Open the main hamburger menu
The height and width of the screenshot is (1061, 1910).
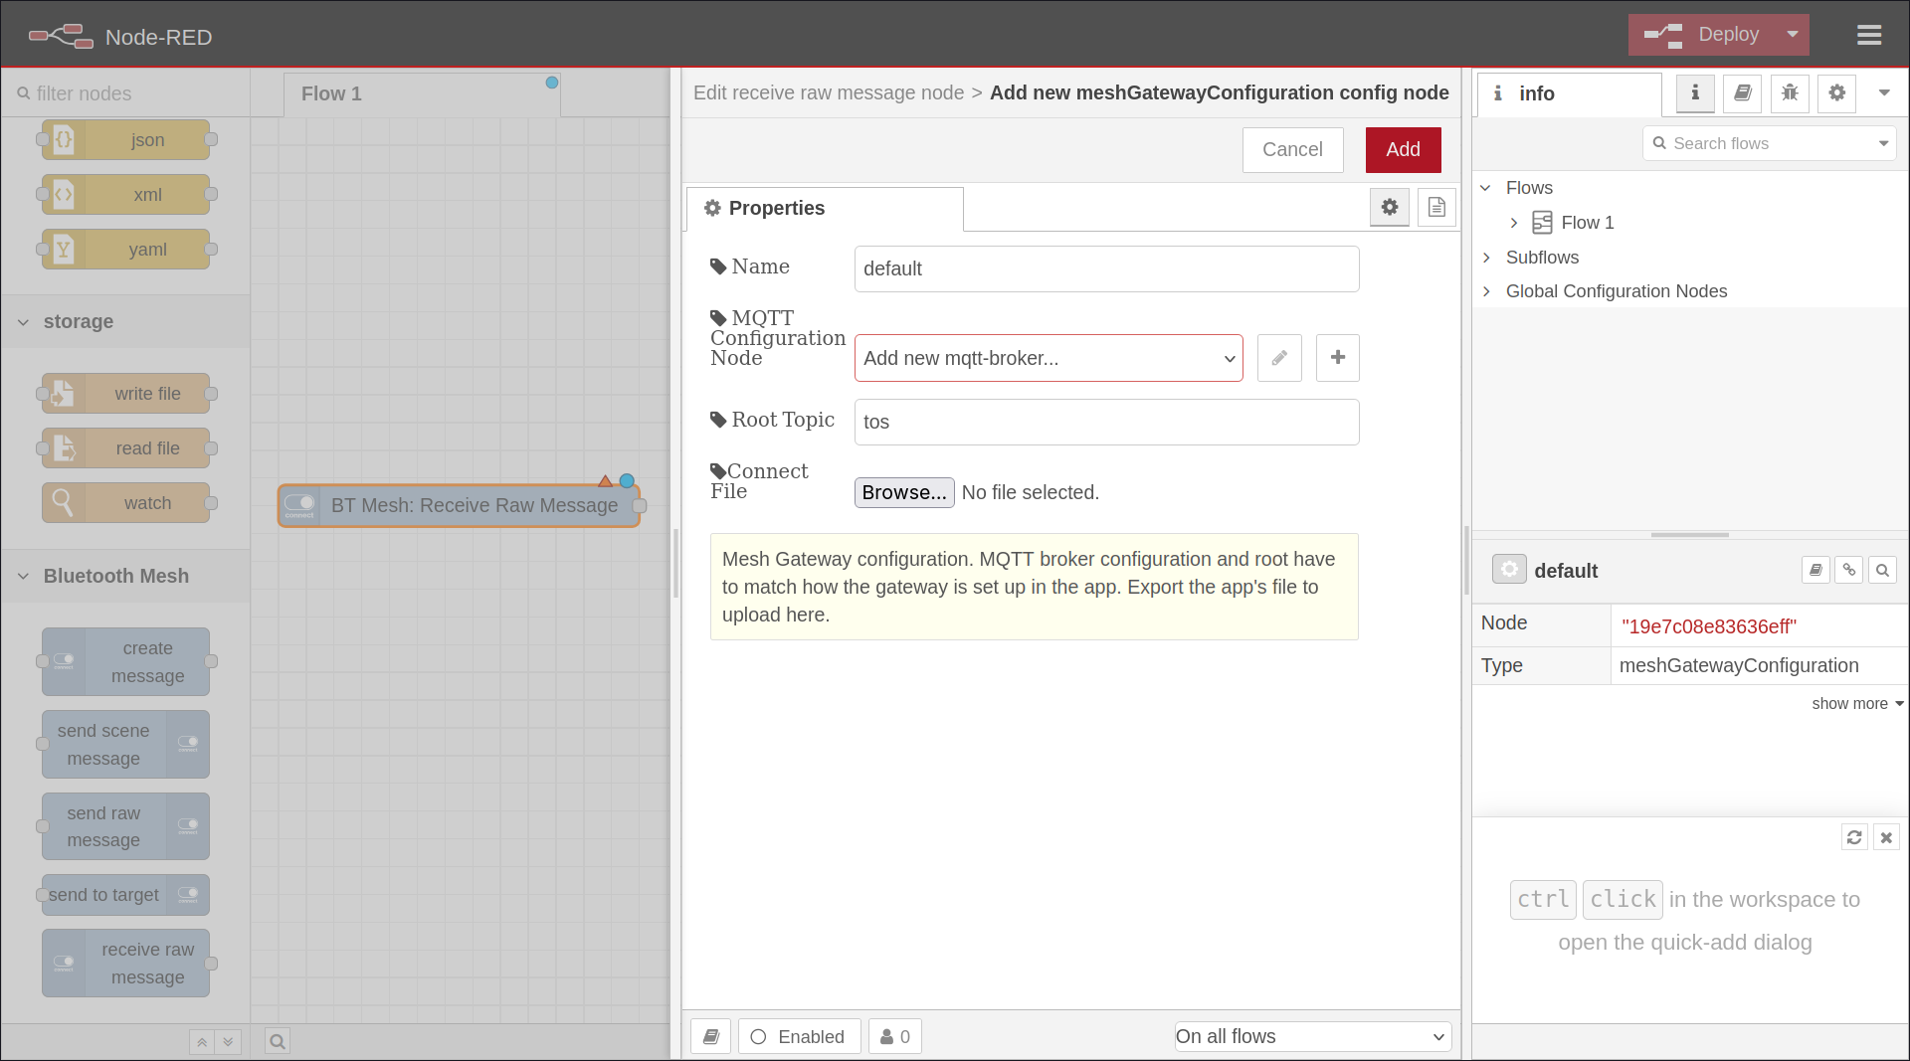pos(1869,34)
